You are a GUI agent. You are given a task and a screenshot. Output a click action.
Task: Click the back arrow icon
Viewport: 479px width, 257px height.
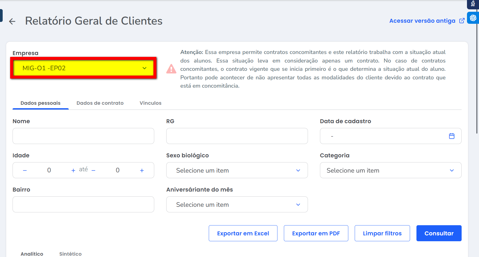[x=12, y=21]
